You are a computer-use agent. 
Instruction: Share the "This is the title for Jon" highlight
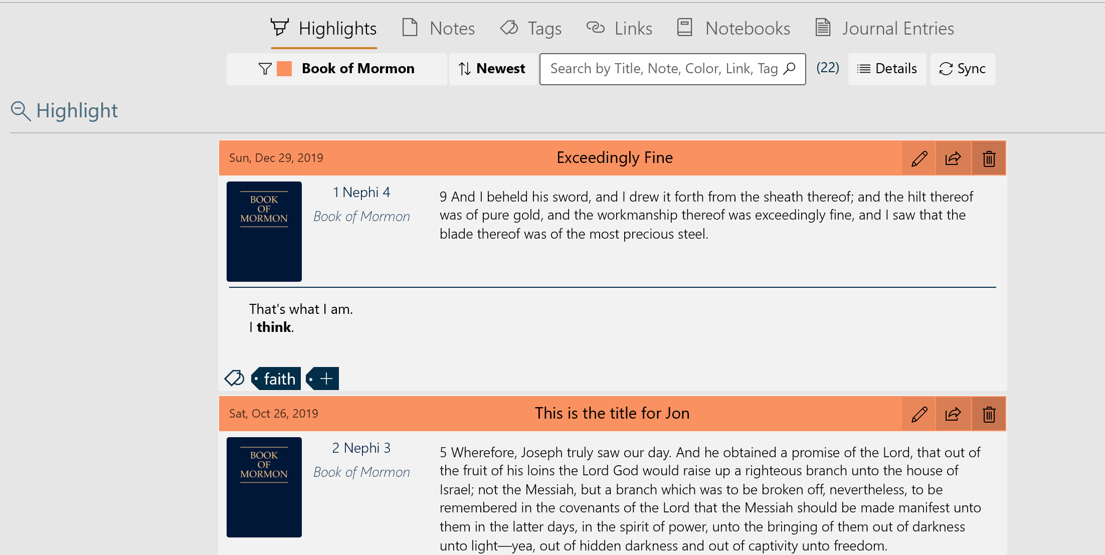tap(953, 414)
